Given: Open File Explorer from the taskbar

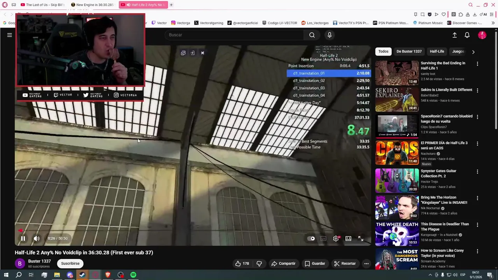Looking at the screenshot, I should click(57, 275).
